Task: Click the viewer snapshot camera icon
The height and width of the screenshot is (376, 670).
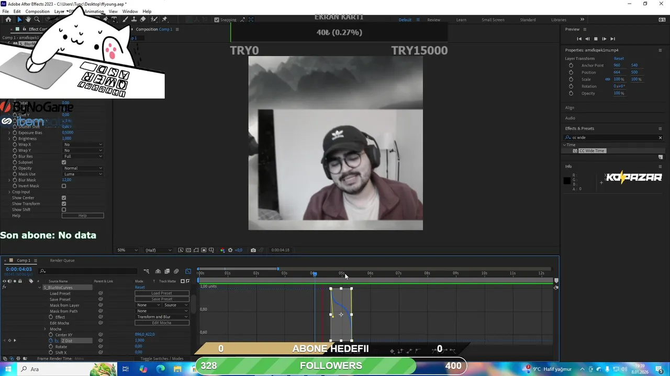Action: coord(253,250)
